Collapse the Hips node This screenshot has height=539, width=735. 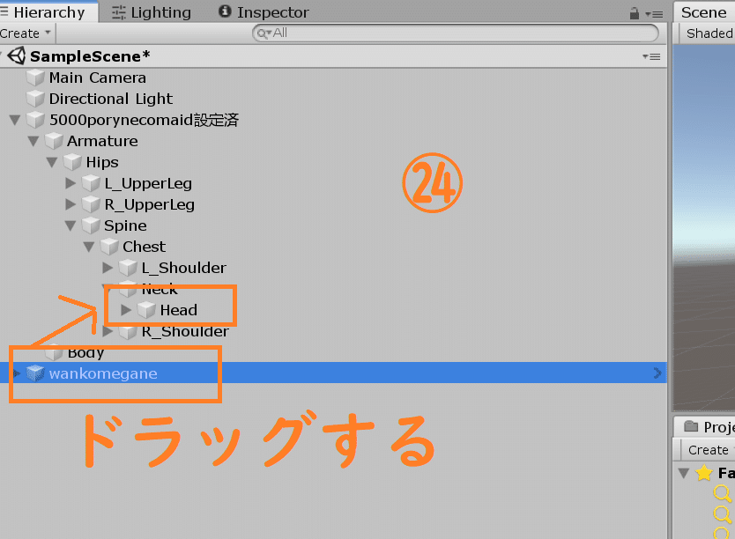(x=52, y=162)
